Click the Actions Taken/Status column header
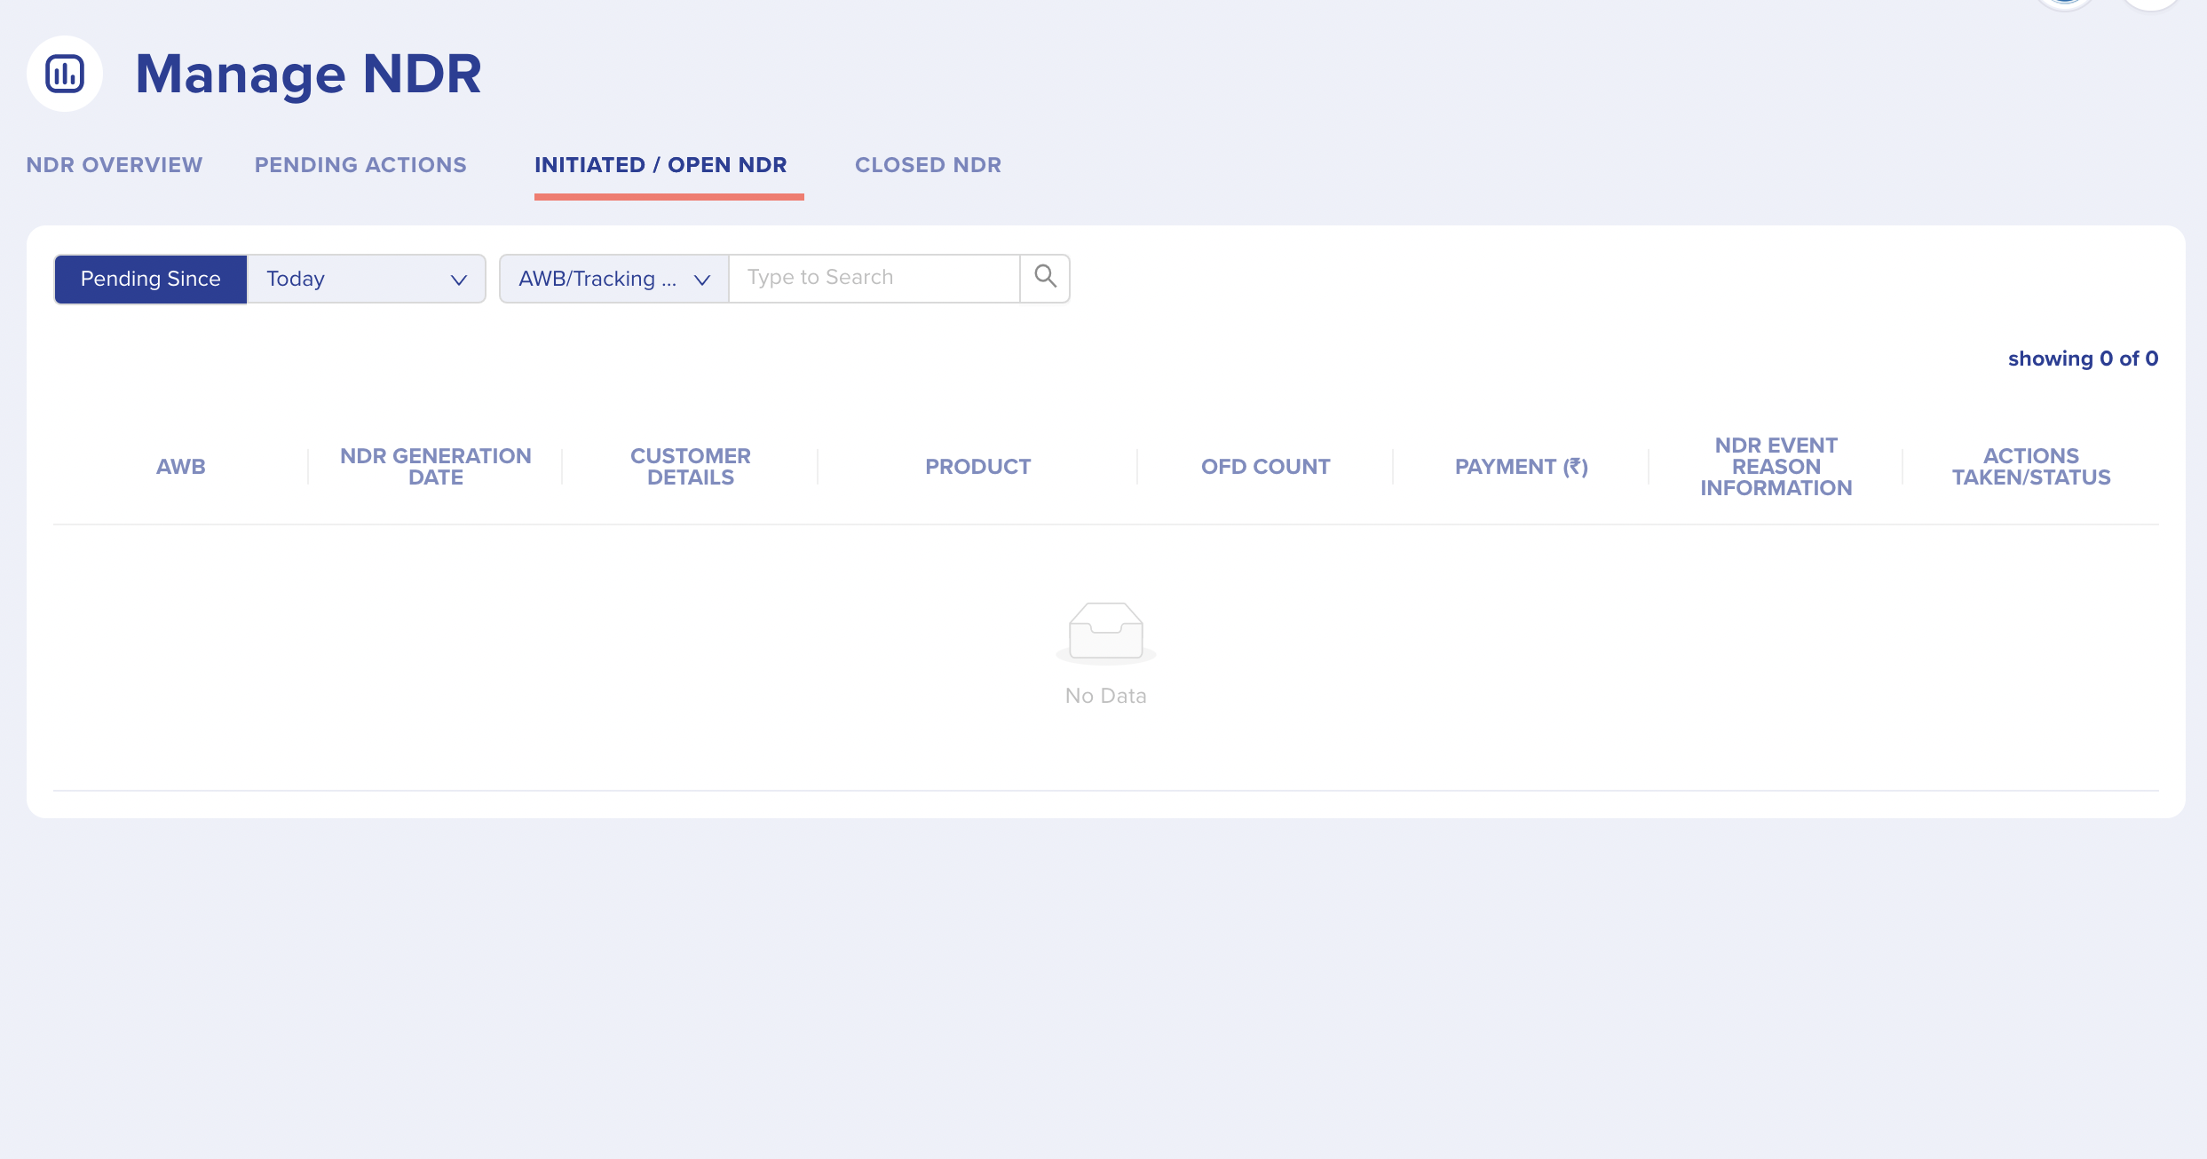This screenshot has height=1159, width=2207. click(x=2030, y=466)
